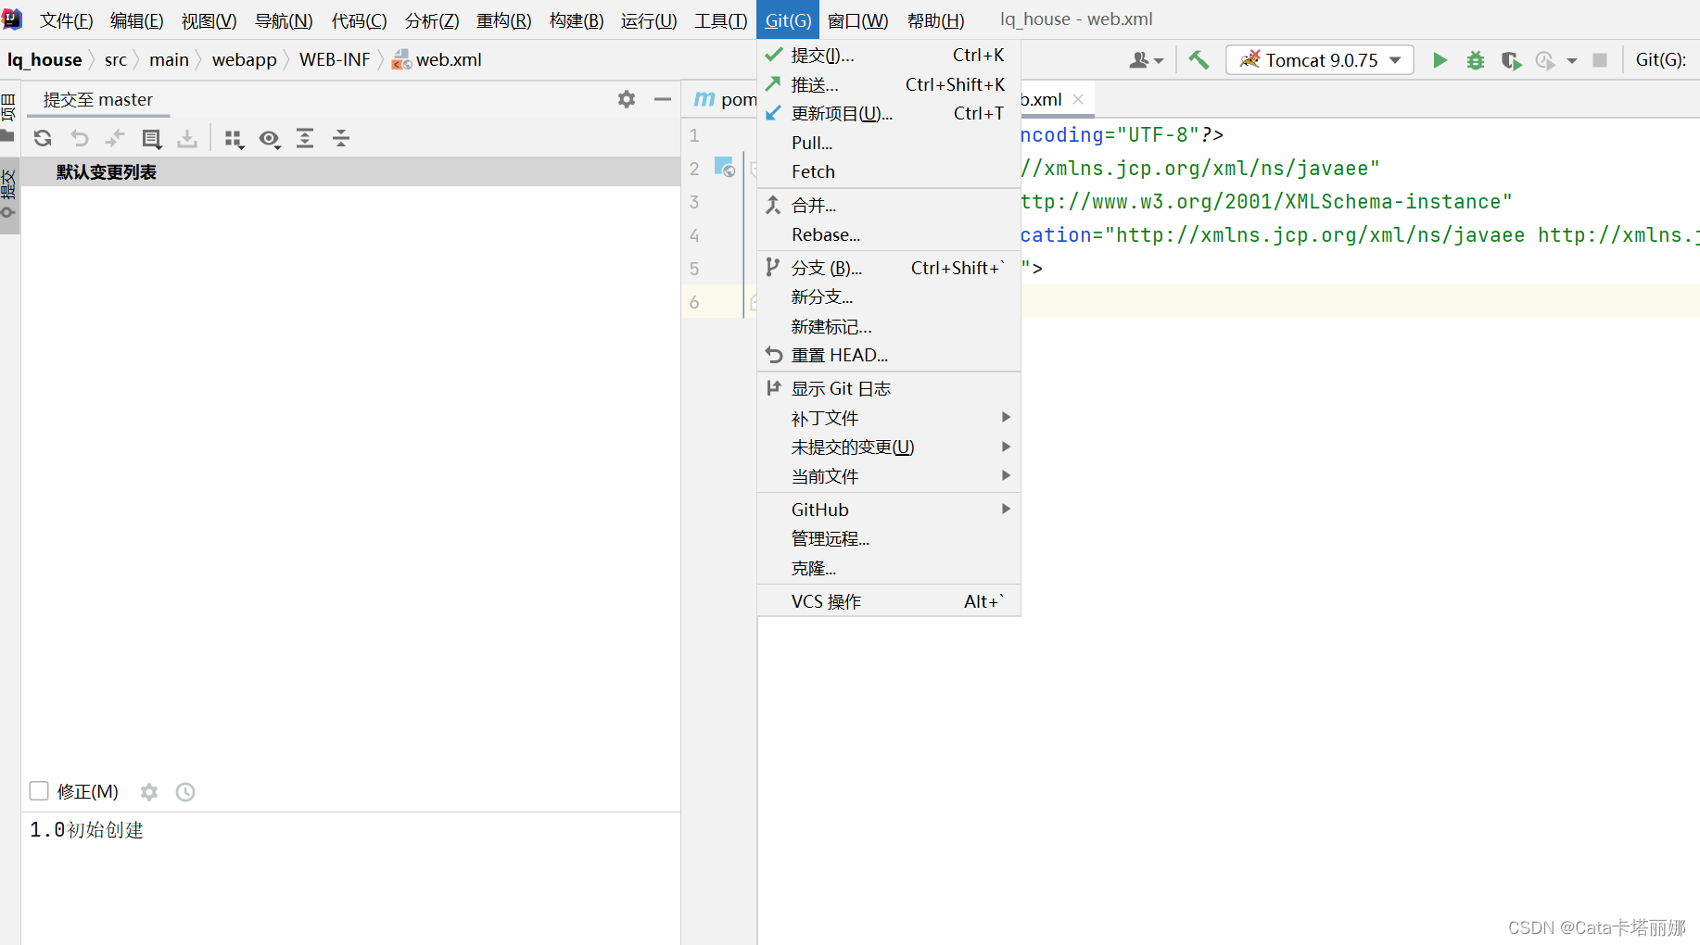
Task: Open the 窗口(W) menu
Action: [857, 19]
